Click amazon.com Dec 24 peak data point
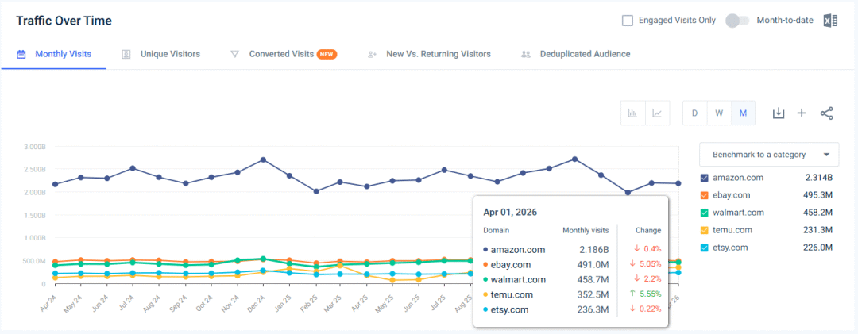Image resolution: width=858 pixels, height=334 pixels. click(263, 159)
